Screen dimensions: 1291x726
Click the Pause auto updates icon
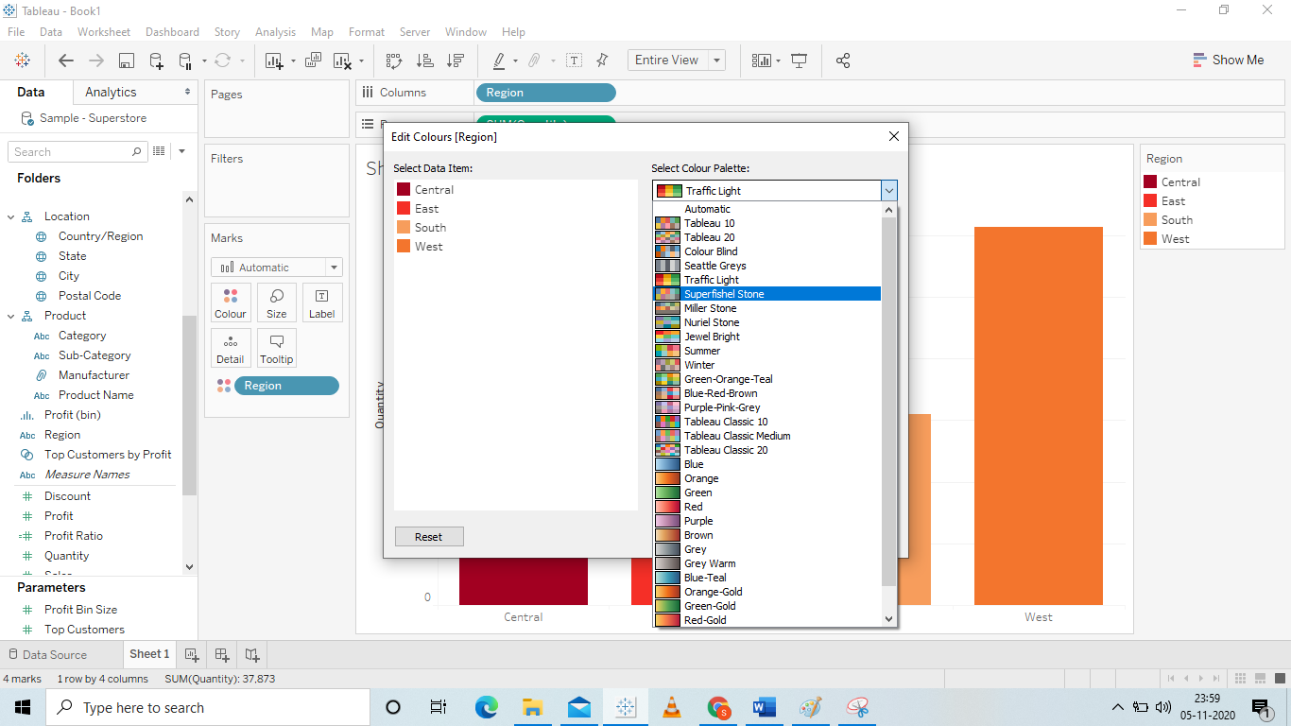[185, 60]
